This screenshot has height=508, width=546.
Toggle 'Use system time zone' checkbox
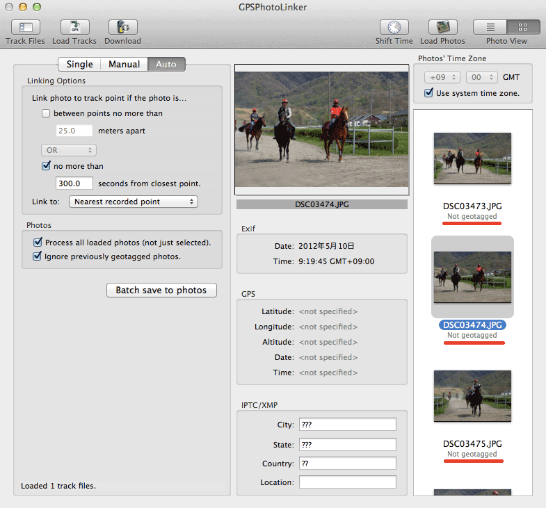coord(429,93)
